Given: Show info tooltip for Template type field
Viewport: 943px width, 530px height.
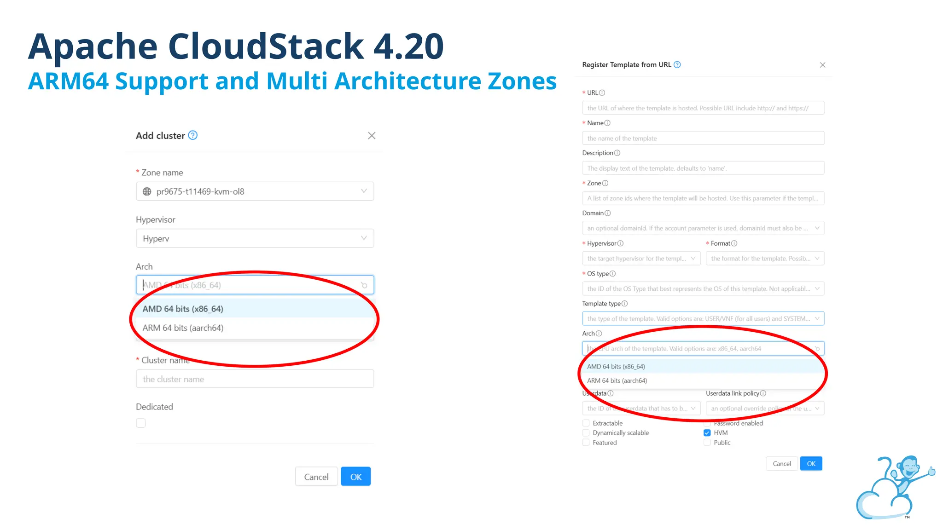Looking at the screenshot, I should (624, 304).
